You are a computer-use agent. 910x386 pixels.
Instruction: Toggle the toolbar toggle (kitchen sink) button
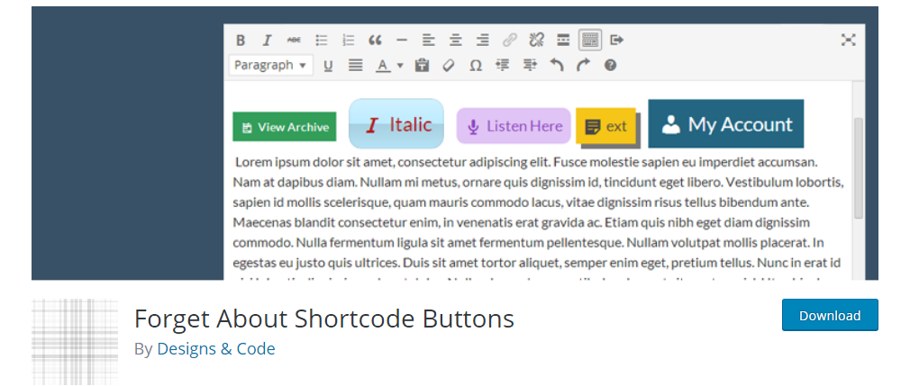click(590, 40)
